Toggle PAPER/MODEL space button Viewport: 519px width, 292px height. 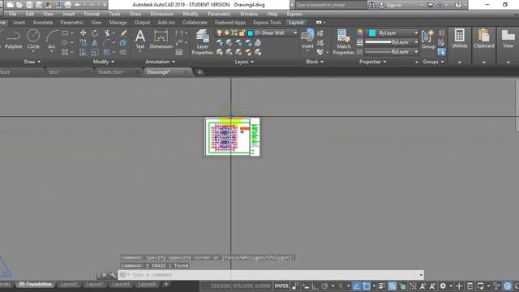click(281, 286)
